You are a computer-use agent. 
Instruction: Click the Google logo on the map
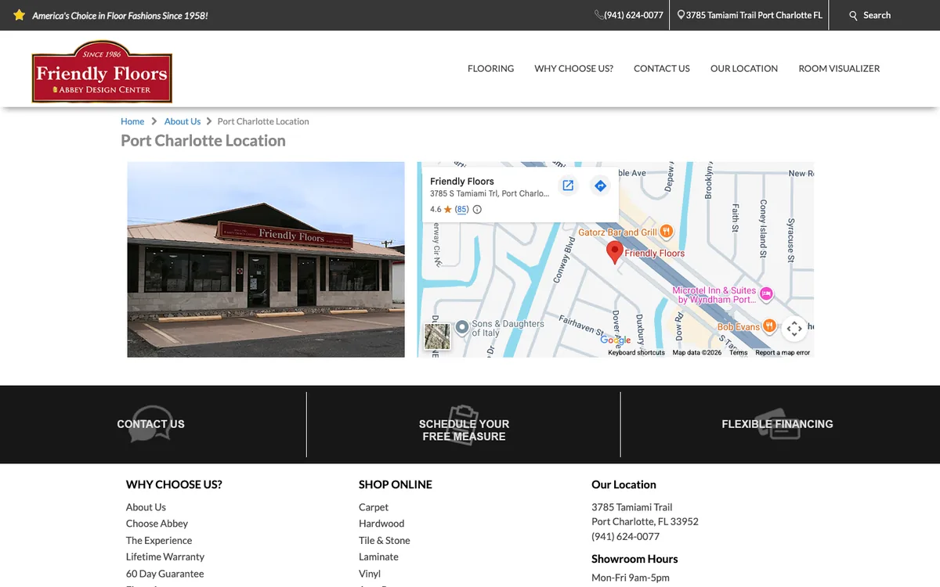pos(616,340)
